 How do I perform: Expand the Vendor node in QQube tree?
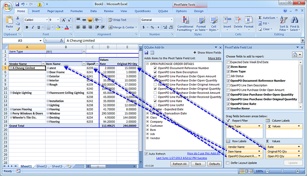(x=148, y=139)
